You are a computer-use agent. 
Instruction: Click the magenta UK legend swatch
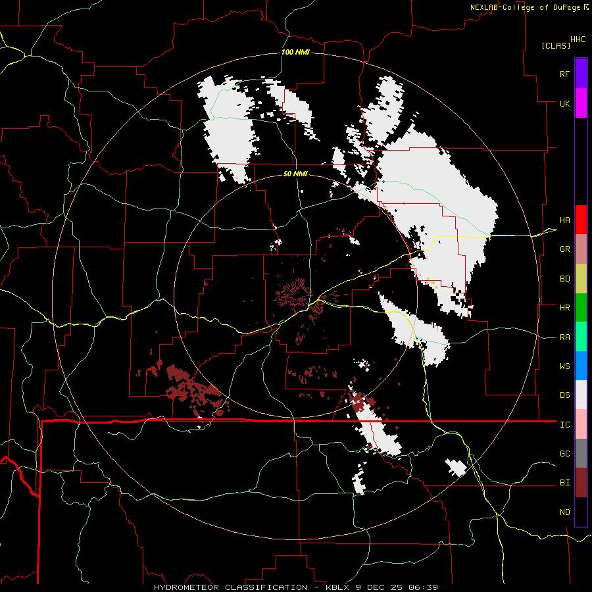[581, 103]
